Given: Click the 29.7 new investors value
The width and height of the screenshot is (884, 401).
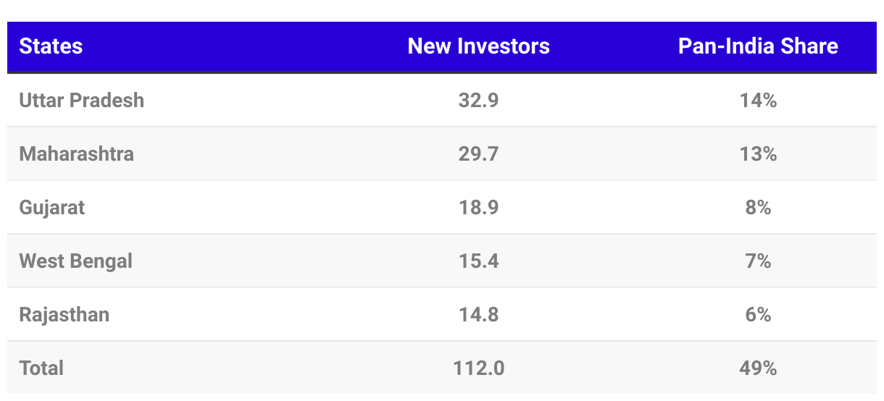Looking at the screenshot, I should (x=478, y=153).
